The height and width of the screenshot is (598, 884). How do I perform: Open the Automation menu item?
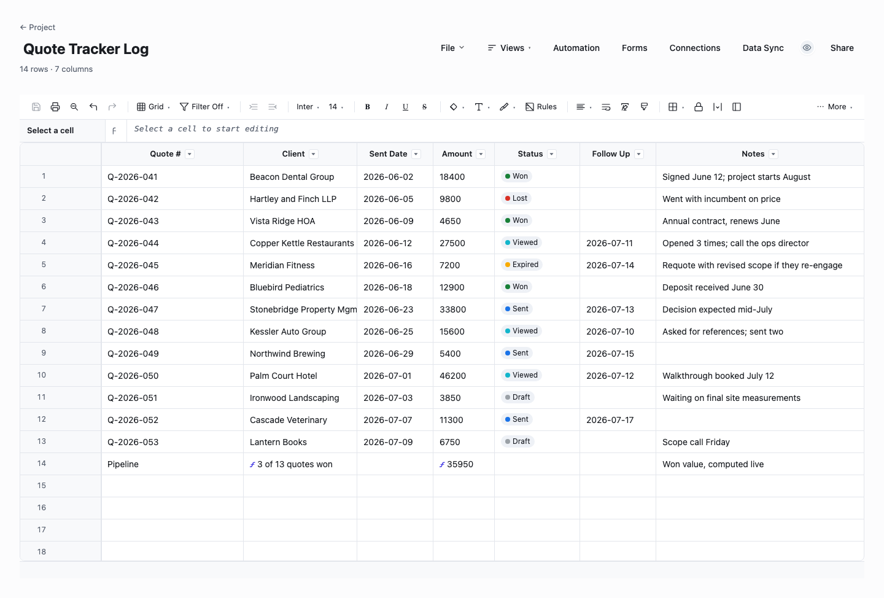coord(576,48)
